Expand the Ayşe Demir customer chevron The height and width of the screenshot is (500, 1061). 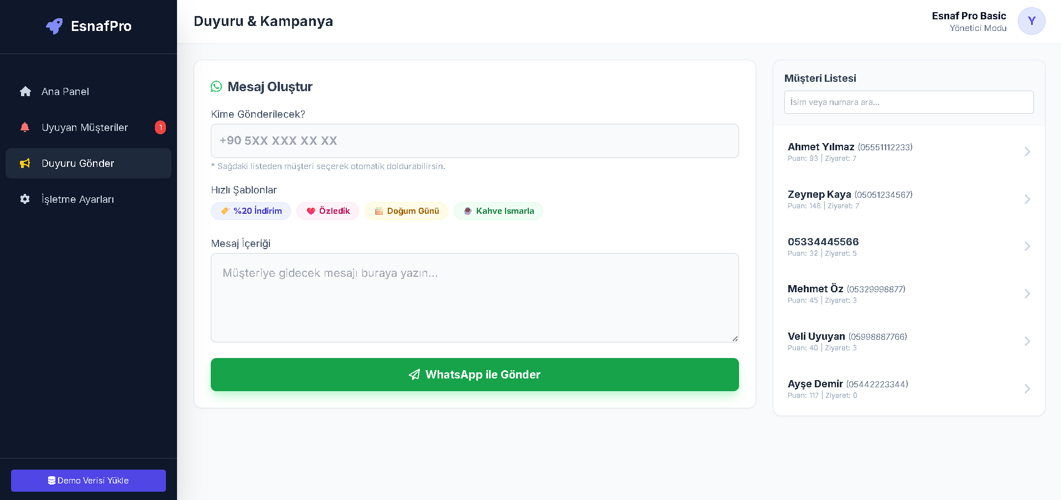pos(1027,389)
